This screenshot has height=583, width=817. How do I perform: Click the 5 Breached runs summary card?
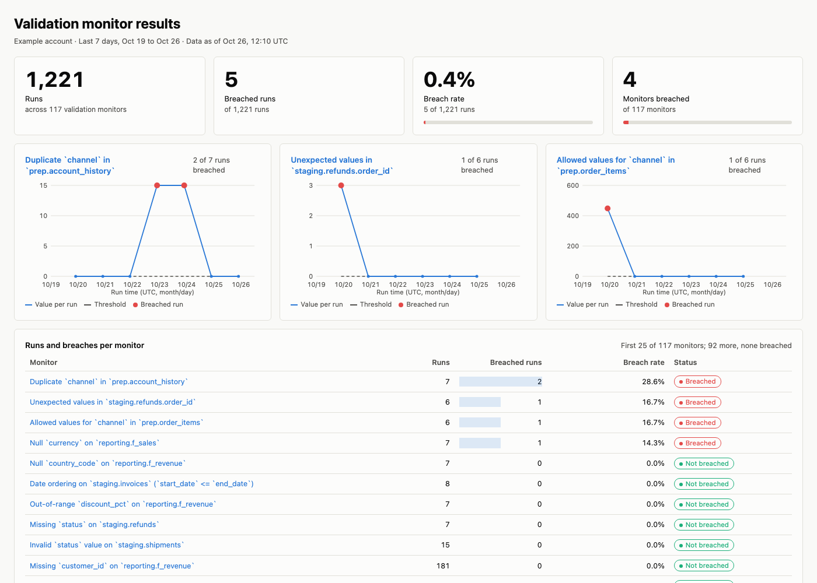(x=309, y=96)
